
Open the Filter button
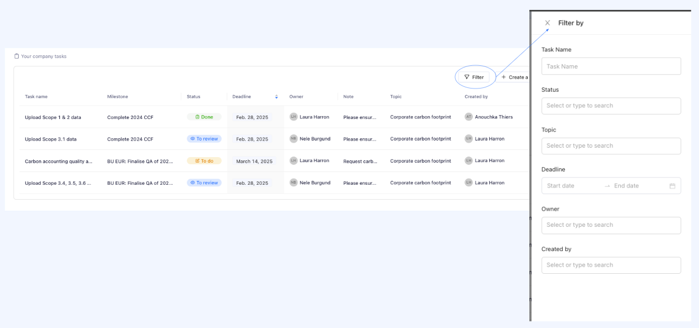[x=474, y=77]
